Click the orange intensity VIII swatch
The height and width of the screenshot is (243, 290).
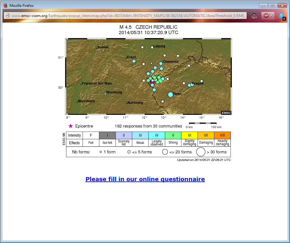pyautogui.click(x=222, y=135)
